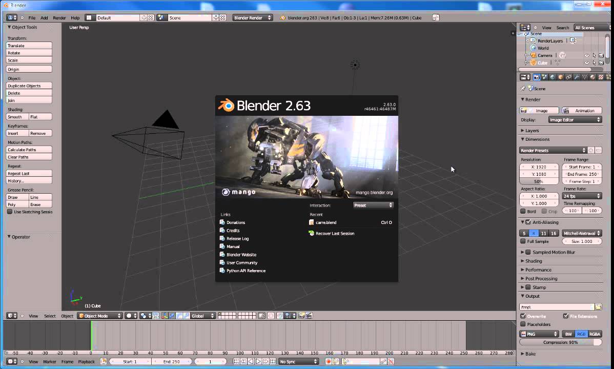This screenshot has height=369, width=614.
Task: Open the Object Mode dropdown
Action: click(x=100, y=316)
